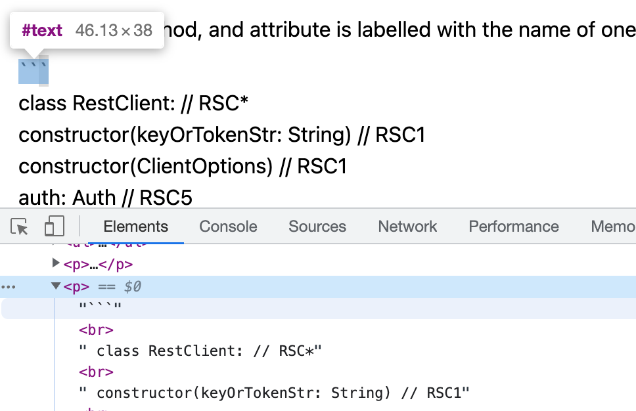The image size is (636, 411).
Task: Click the page line "constructor(keyOrTokenStr: String) // RSC1"
Action: tap(222, 135)
